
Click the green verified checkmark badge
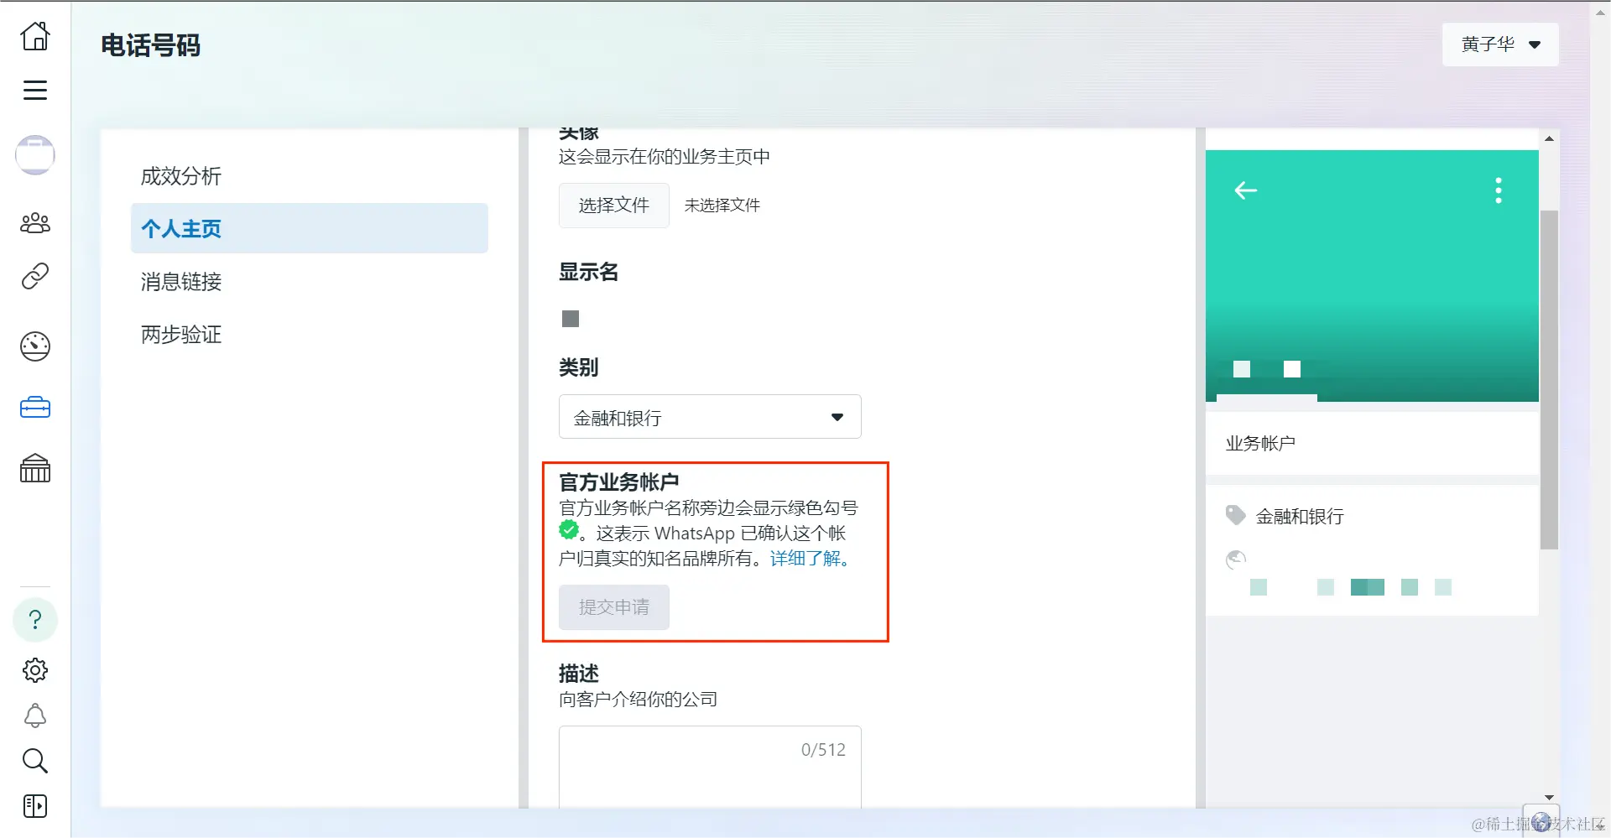(569, 529)
